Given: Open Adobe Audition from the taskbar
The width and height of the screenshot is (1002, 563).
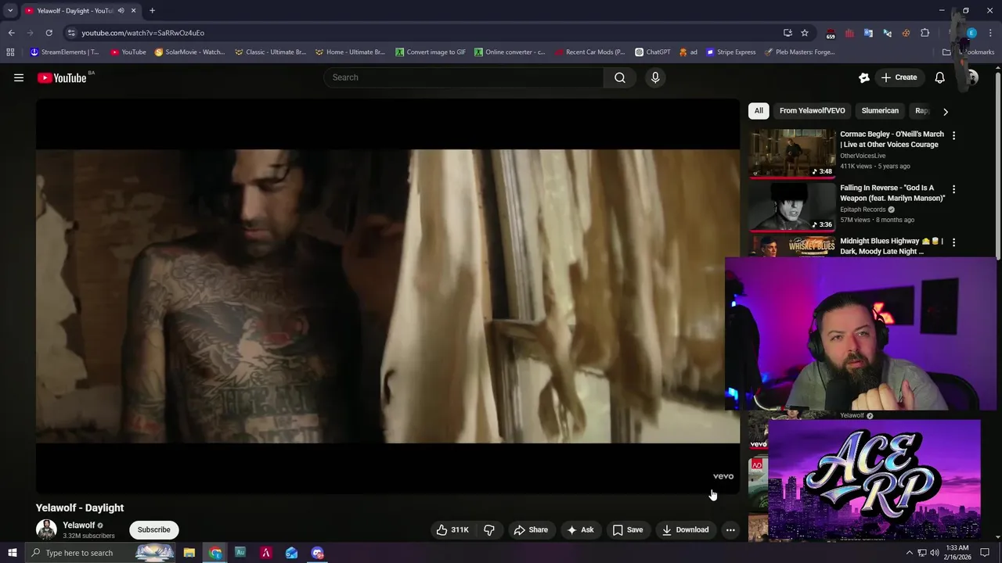Looking at the screenshot, I should point(240,553).
